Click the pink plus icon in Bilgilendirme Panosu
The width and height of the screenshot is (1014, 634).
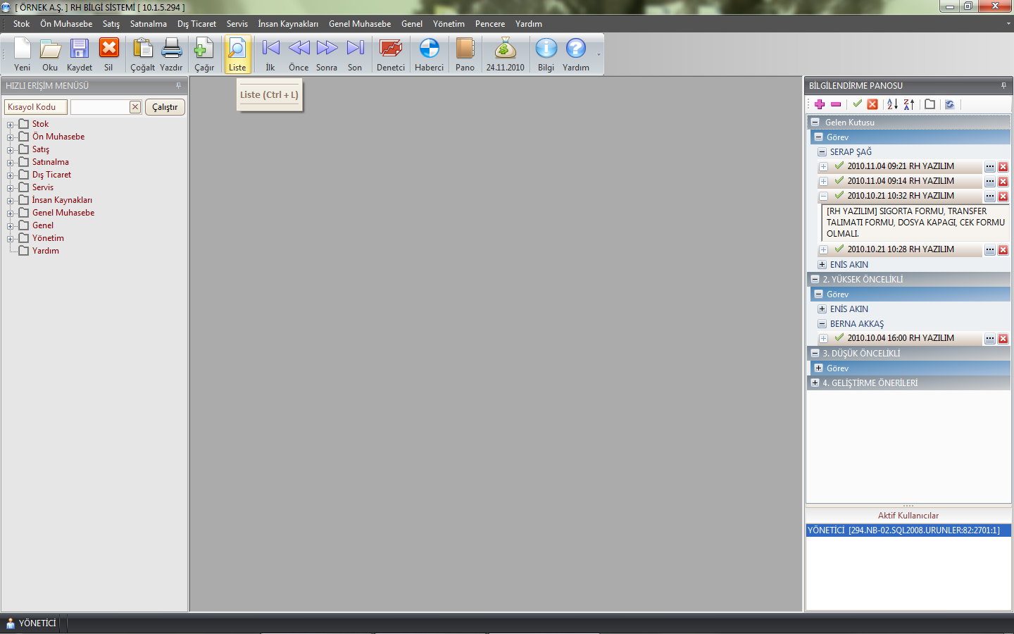pos(820,104)
